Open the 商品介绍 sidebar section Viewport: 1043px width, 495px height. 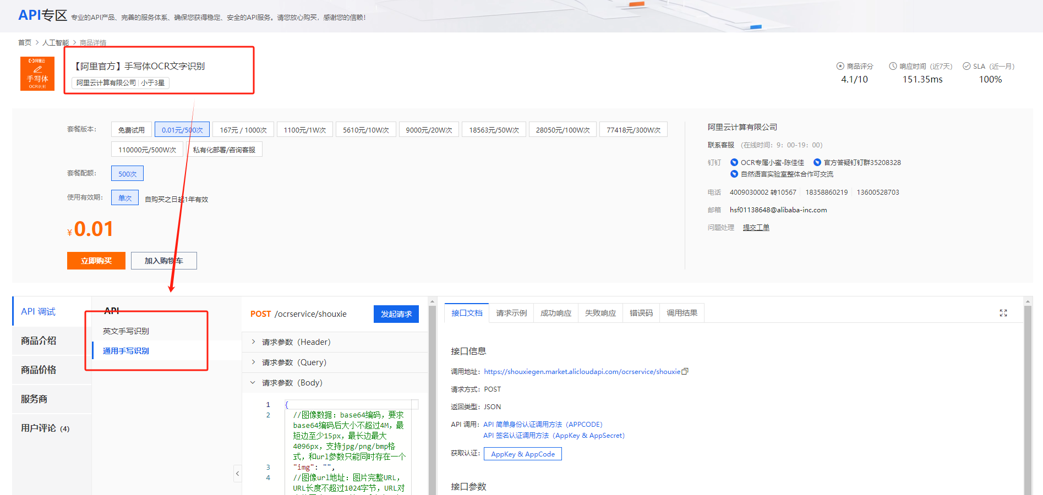52,340
